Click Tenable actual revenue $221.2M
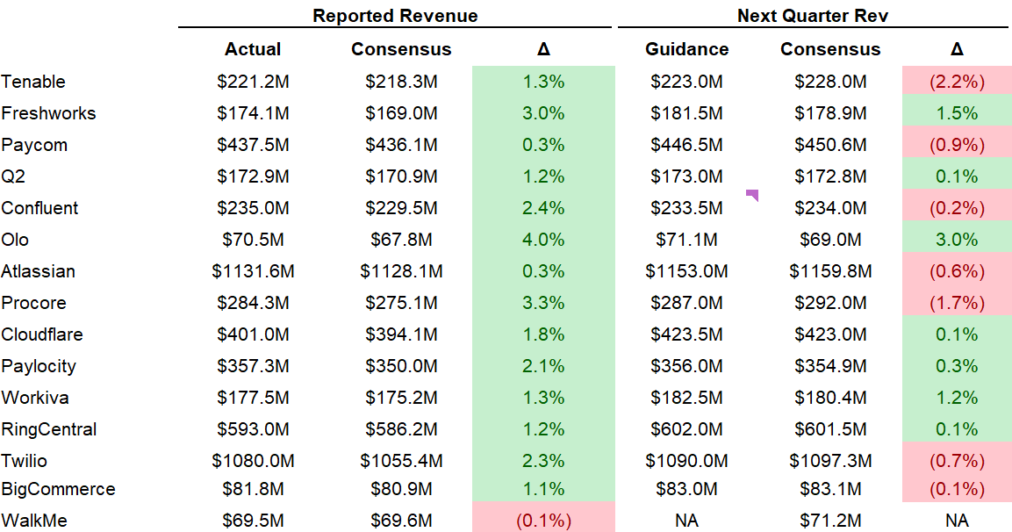Screen dimensions: 1012x532 pyautogui.click(x=253, y=82)
